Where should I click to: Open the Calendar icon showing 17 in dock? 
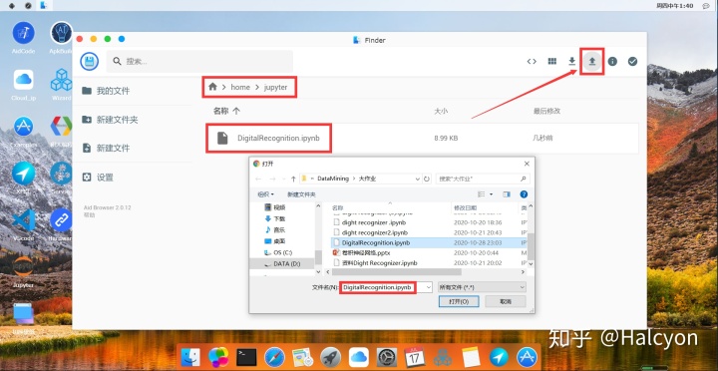tap(415, 357)
